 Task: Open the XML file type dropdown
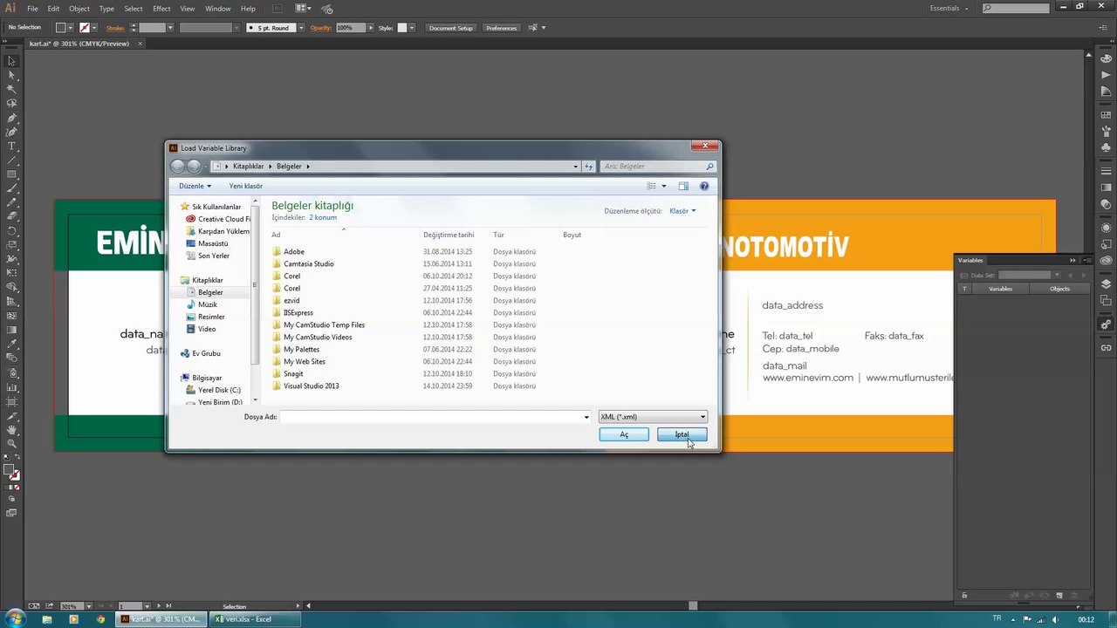pos(653,417)
